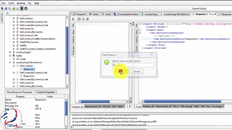Image resolution: width=232 pixels, height=130 pixels.
Task: Click the green question mark icon in the dialog
Action: coord(106,62)
